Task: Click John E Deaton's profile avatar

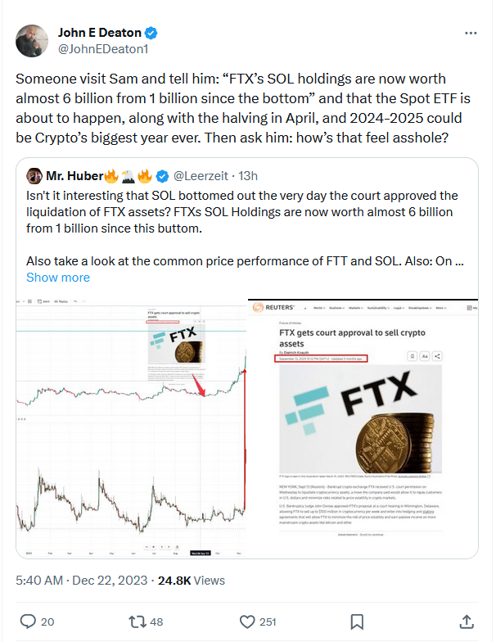Action: pyautogui.click(x=33, y=41)
